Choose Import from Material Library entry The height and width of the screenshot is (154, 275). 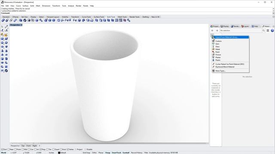point(230,37)
